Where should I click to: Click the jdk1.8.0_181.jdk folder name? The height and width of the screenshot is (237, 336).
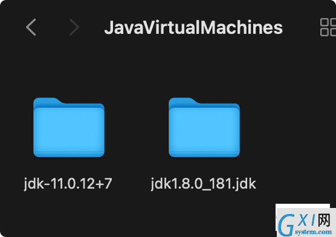point(204,184)
